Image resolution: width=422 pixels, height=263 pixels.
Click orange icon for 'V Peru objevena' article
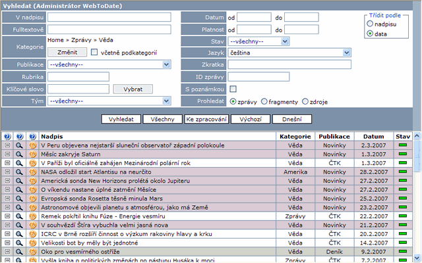pos(33,145)
